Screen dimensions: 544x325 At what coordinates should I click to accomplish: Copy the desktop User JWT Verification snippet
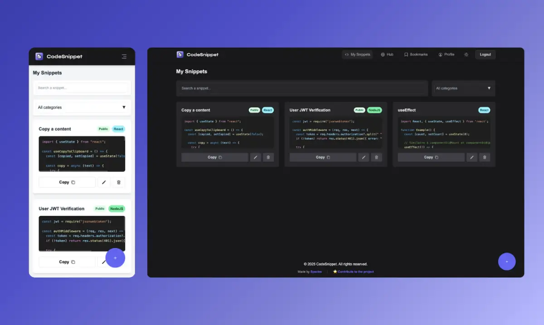coord(323,158)
